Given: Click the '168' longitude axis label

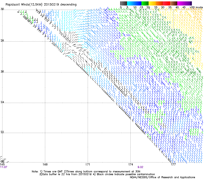Looking at the screenshot, I should [x=45, y=164].
